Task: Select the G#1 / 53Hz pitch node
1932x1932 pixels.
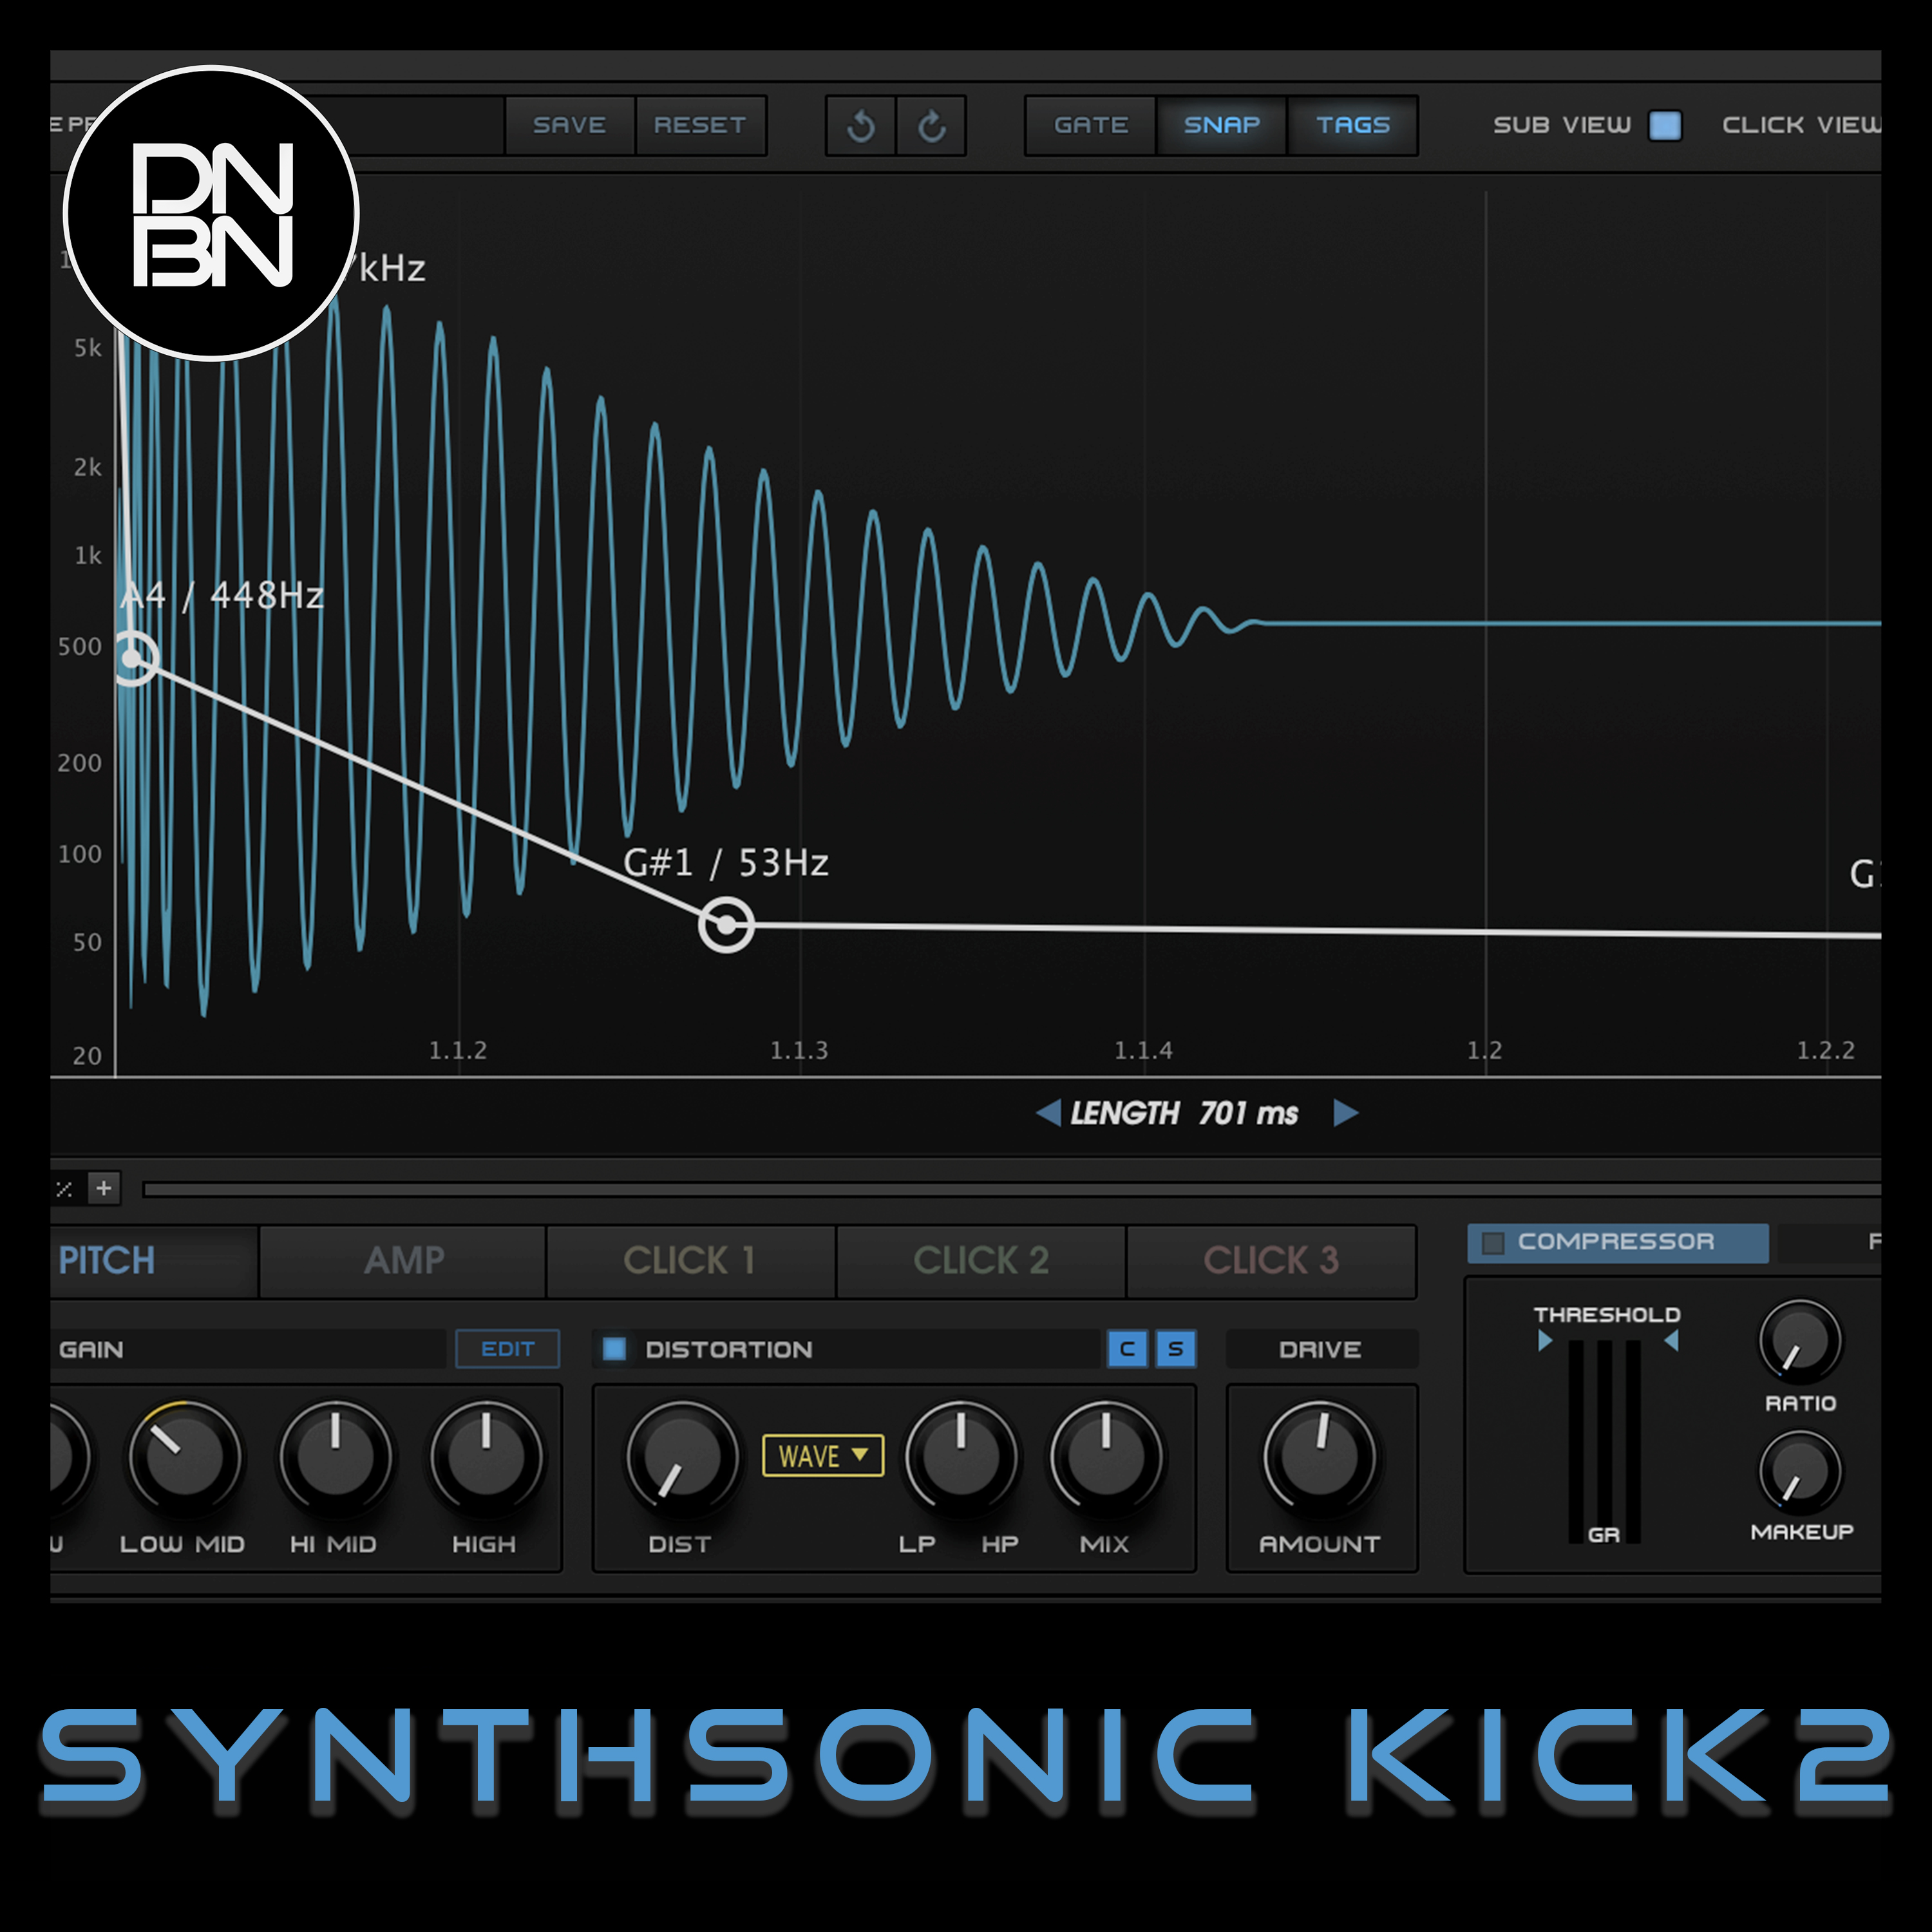Action: pyautogui.click(x=726, y=925)
